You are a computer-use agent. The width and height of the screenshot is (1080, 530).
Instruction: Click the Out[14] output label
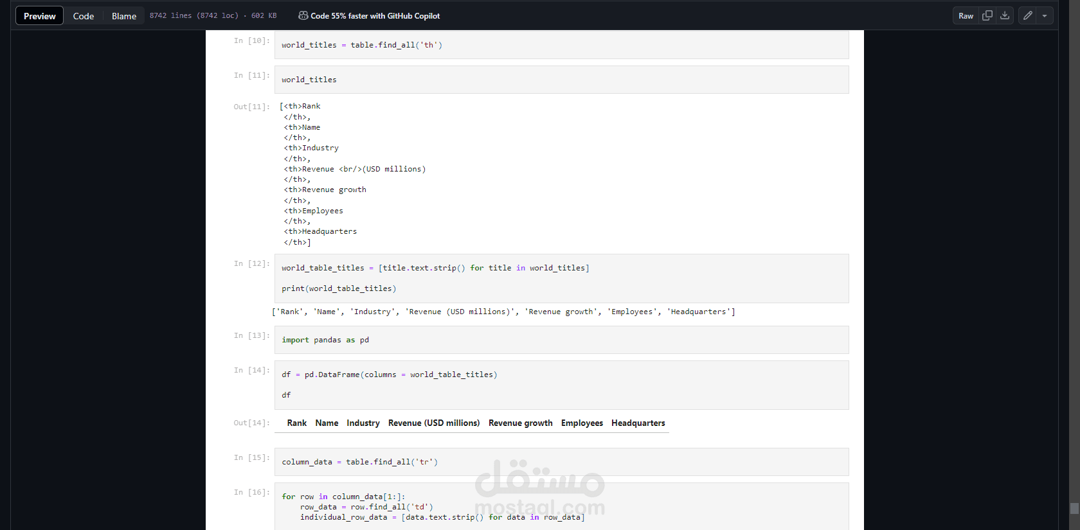tap(251, 423)
